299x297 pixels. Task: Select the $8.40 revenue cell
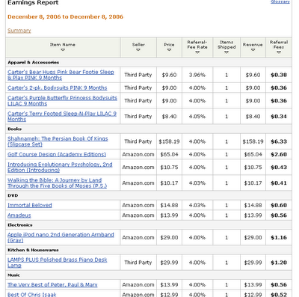tap(253, 117)
